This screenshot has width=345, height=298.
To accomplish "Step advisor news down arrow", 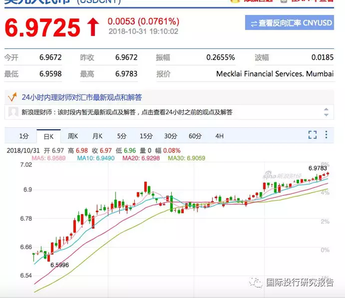I will tap(326, 115).
